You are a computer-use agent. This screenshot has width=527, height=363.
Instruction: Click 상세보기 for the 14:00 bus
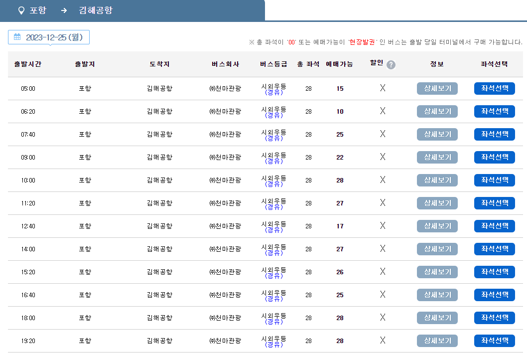click(x=437, y=249)
